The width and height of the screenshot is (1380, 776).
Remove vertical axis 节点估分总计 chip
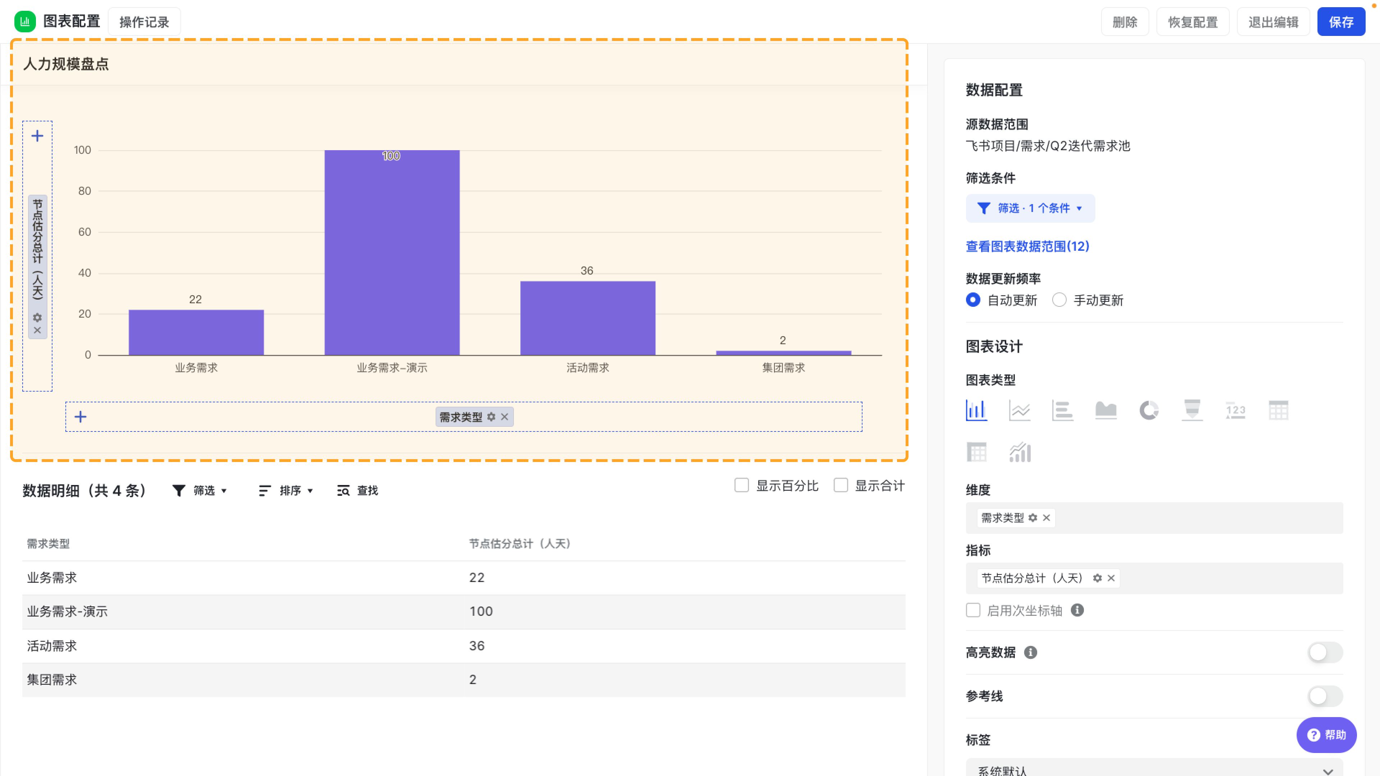(37, 331)
